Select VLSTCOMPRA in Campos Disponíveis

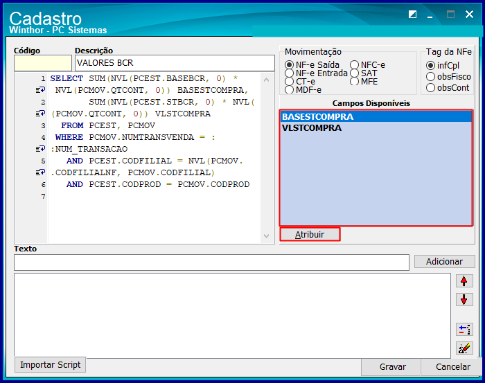(x=376, y=127)
